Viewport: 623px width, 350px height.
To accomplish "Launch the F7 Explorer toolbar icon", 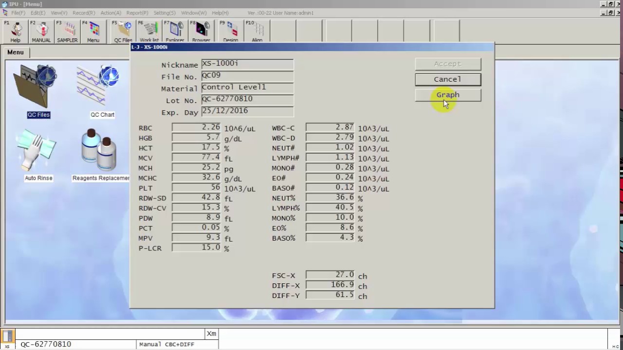I will click(175, 32).
